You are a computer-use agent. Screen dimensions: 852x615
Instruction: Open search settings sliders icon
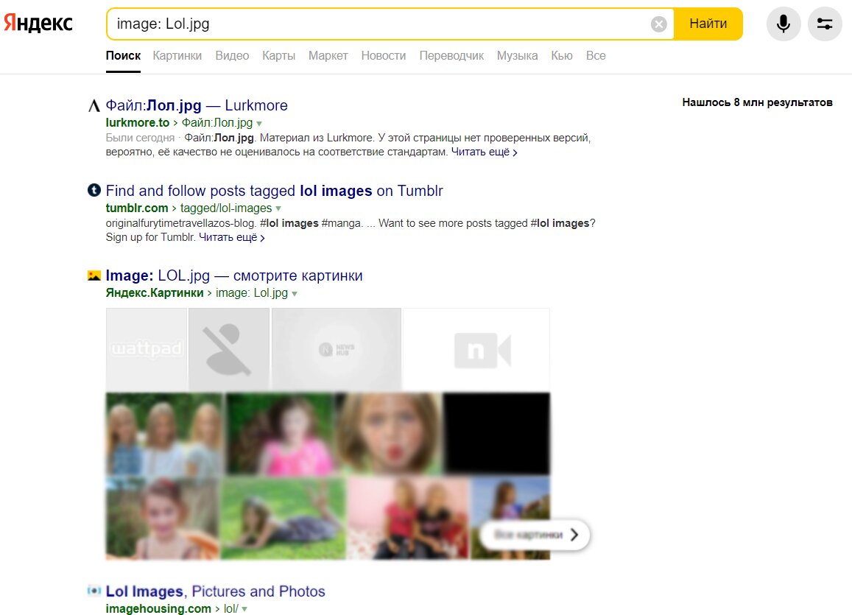tap(824, 24)
